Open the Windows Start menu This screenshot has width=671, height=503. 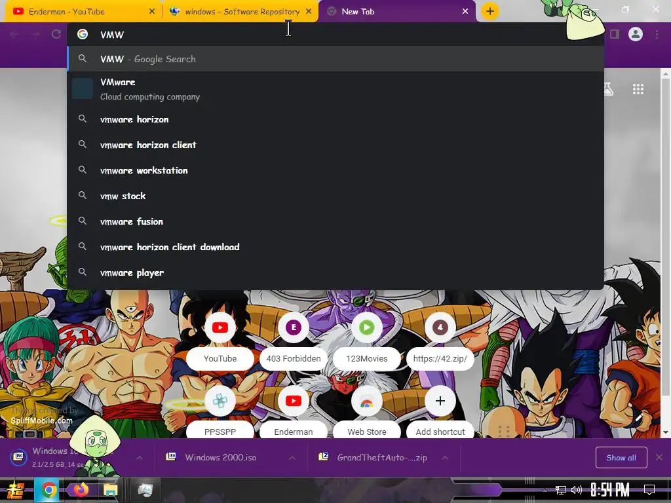pyautogui.click(x=16, y=490)
